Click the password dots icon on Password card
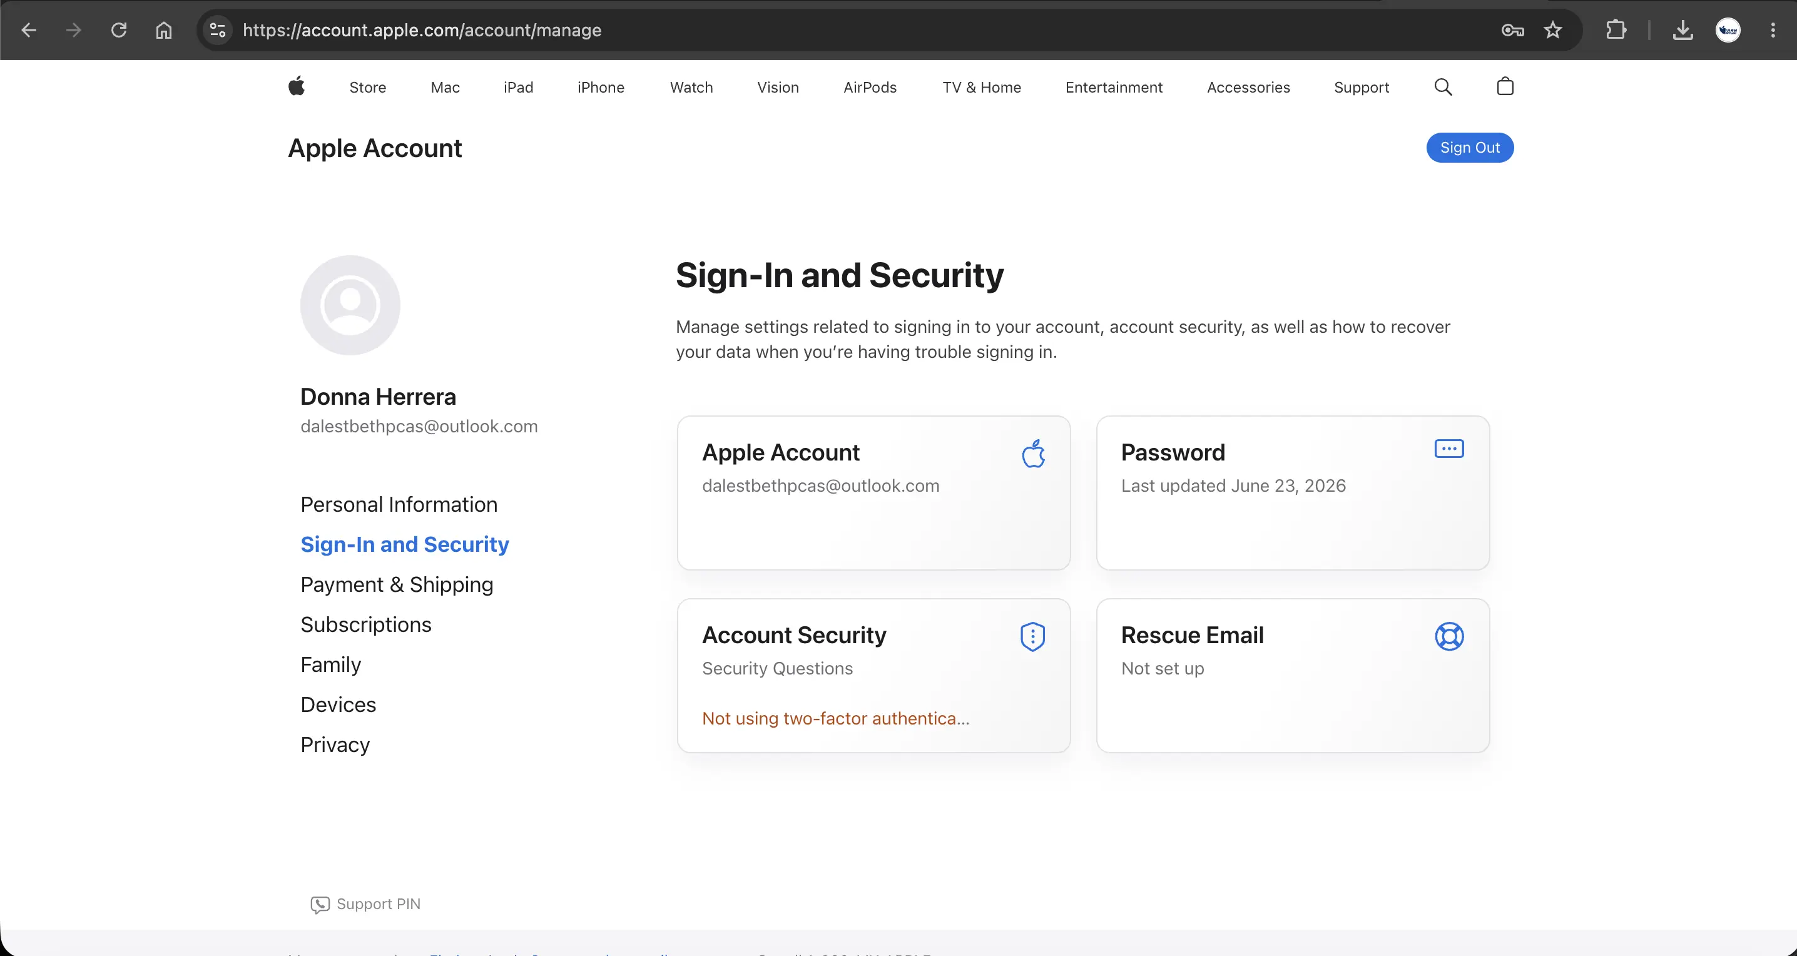 [x=1449, y=449]
